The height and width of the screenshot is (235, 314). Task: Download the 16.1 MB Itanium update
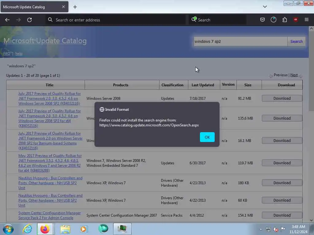click(282, 141)
